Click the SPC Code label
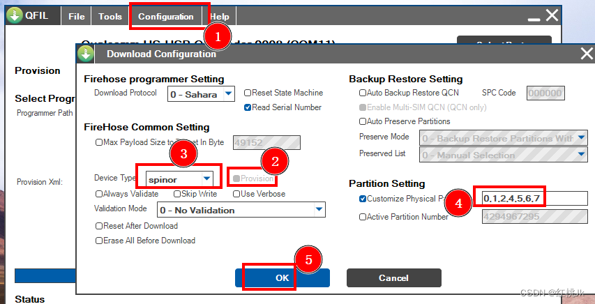The width and height of the screenshot is (595, 304). (499, 93)
